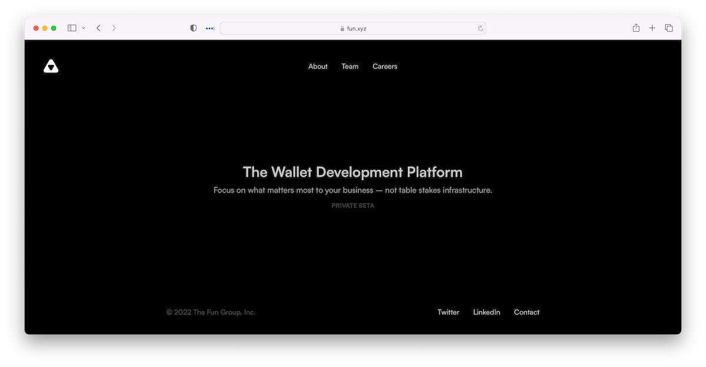The width and height of the screenshot is (706, 367).
Task: Click the Contact footer link
Action: coord(527,312)
